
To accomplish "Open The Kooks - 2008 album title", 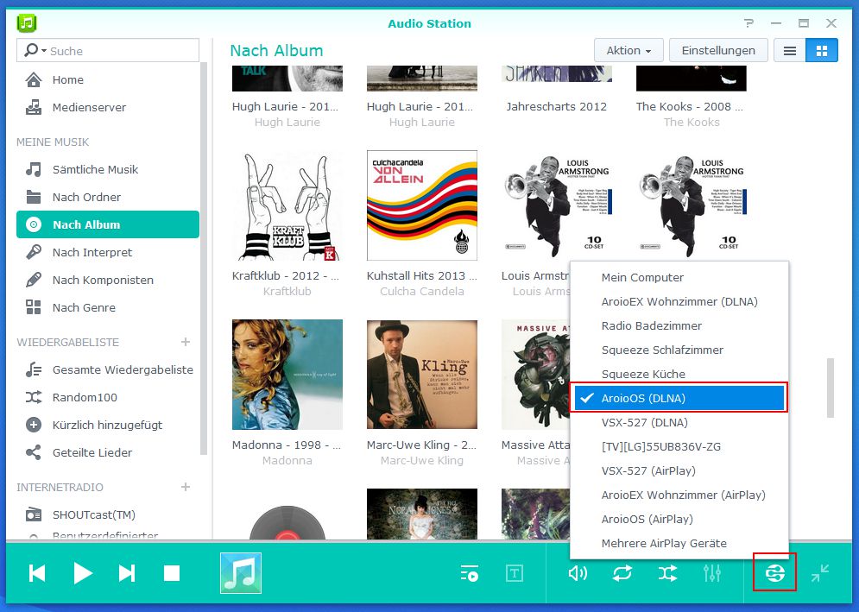I will coord(690,107).
